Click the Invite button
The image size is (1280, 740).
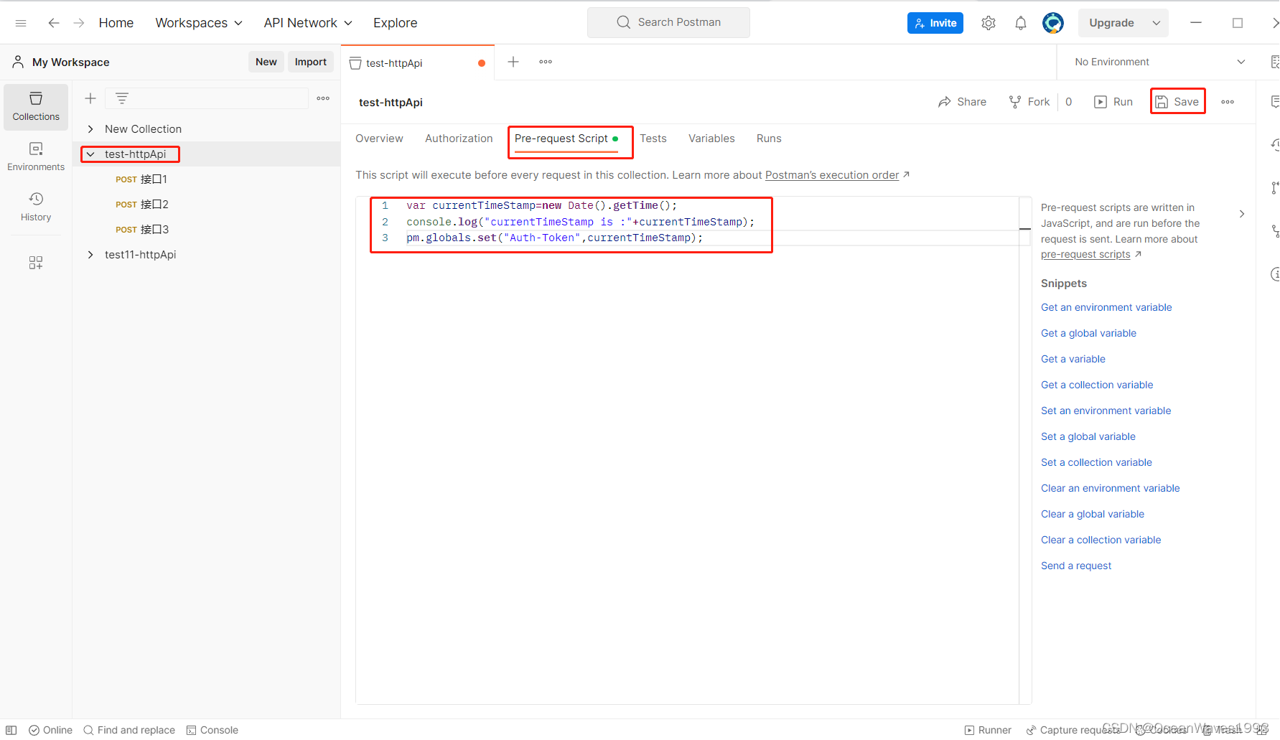pos(935,23)
